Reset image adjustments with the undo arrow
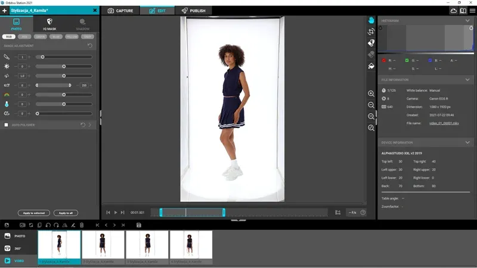477x268 pixels. (90, 45)
